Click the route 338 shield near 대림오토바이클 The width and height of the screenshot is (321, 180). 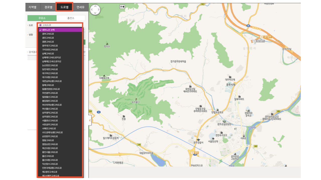click(x=139, y=144)
